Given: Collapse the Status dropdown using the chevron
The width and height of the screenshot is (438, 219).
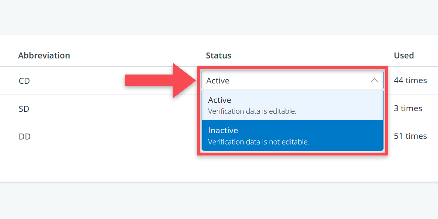Looking at the screenshot, I should (374, 80).
